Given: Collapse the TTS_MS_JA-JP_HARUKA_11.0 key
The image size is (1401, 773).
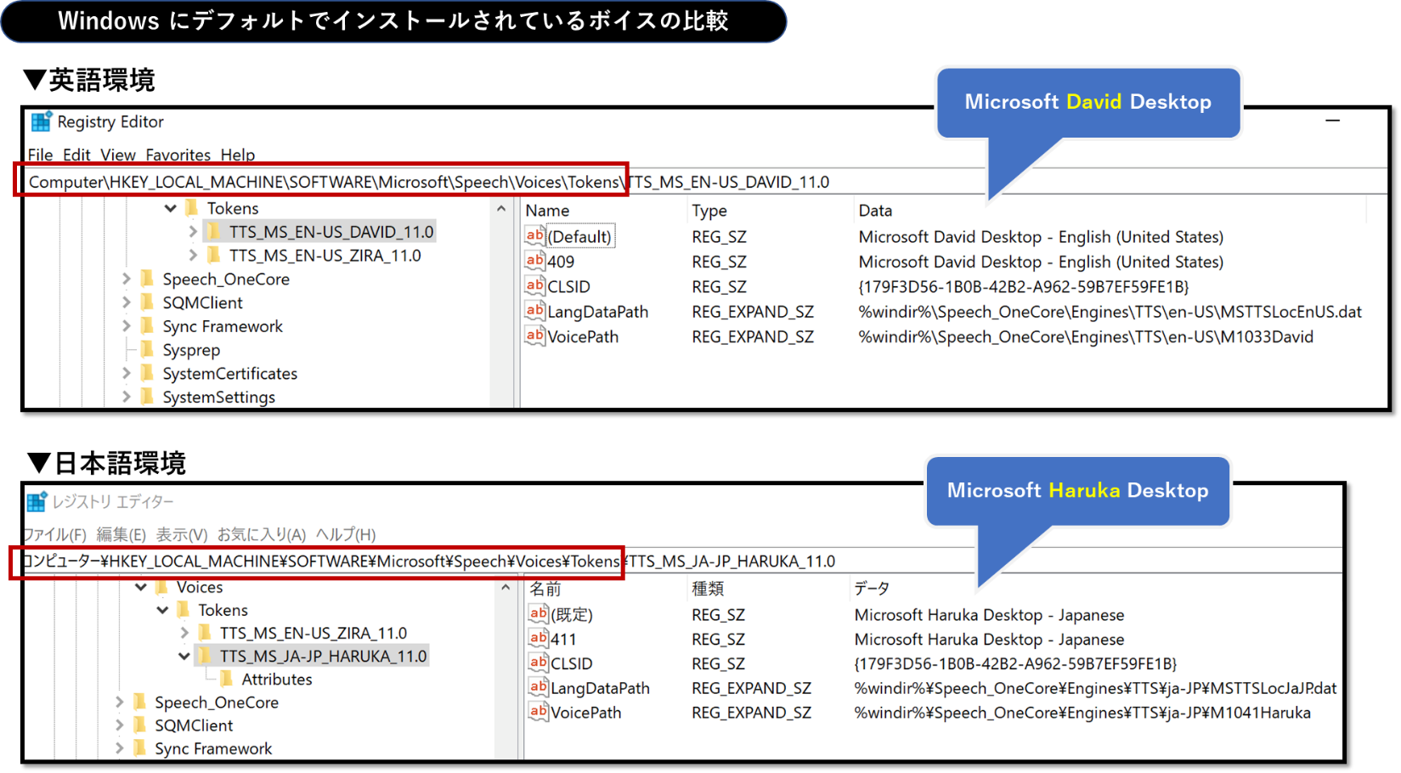Looking at the screenshot, I should pos(184,657).
